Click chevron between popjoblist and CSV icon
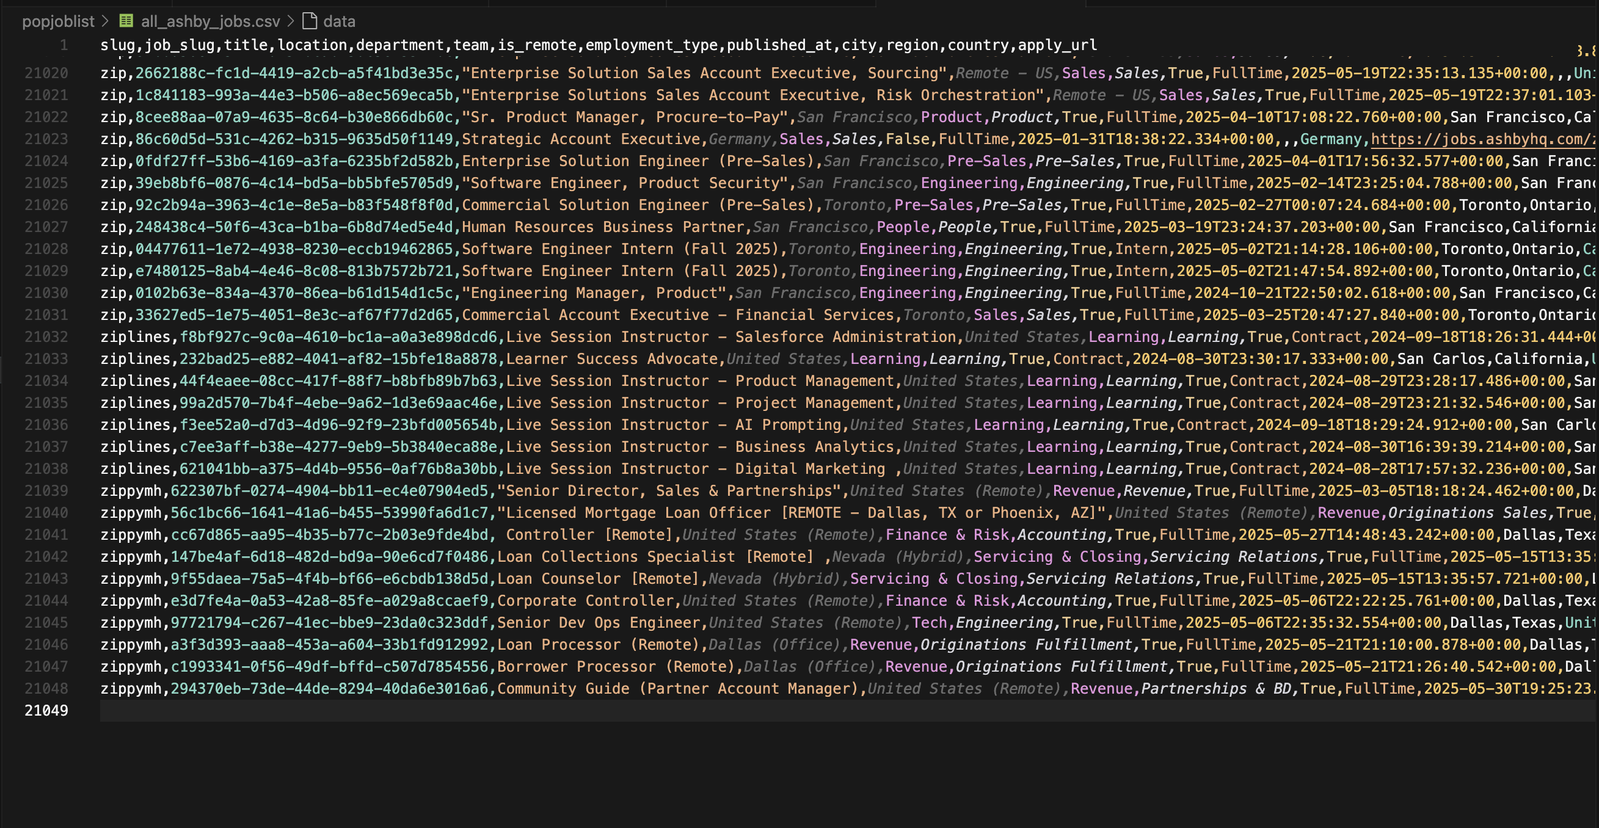 click(105, 21)
